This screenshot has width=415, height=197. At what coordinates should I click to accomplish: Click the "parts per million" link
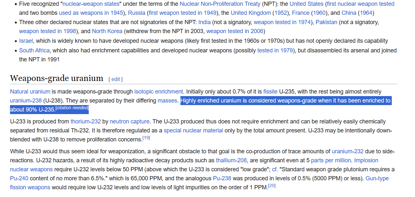(331, 160)
